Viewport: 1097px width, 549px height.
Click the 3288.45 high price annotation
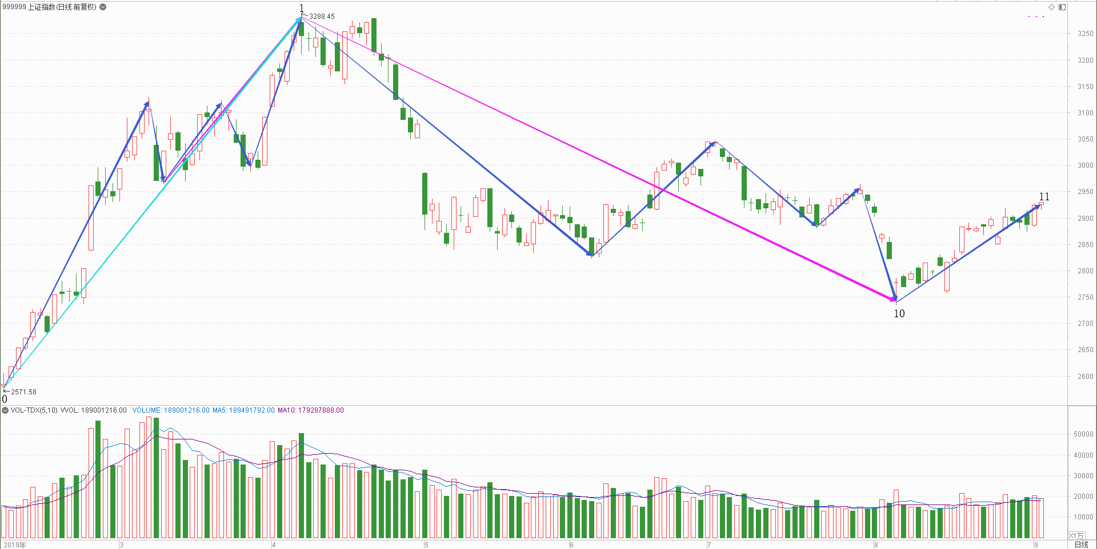pyautogui.click(x=322, y=17)
